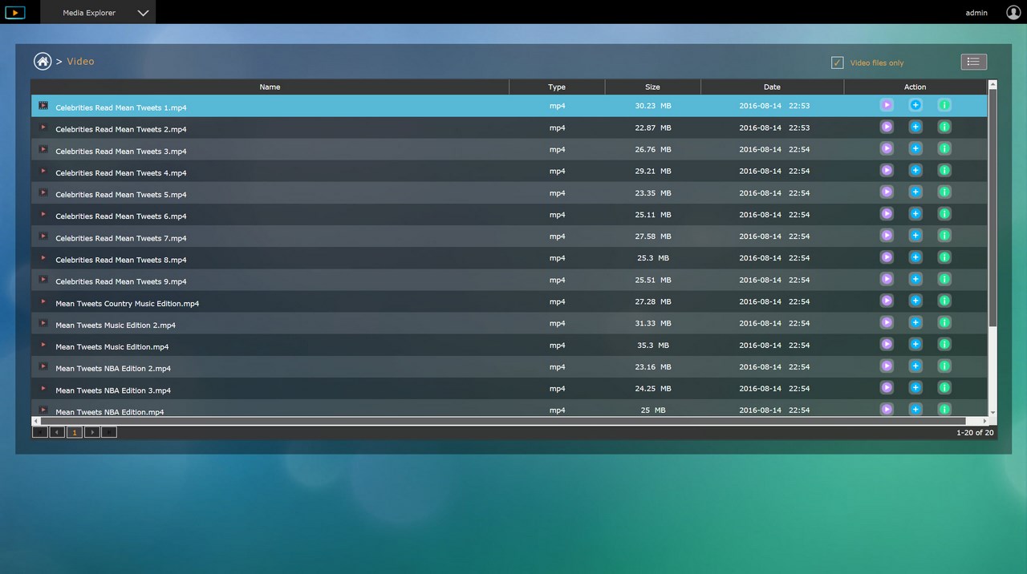
Task: Select Mean Tweets Country Music Edition.mp4 file name
Action: tap(127, 303)
